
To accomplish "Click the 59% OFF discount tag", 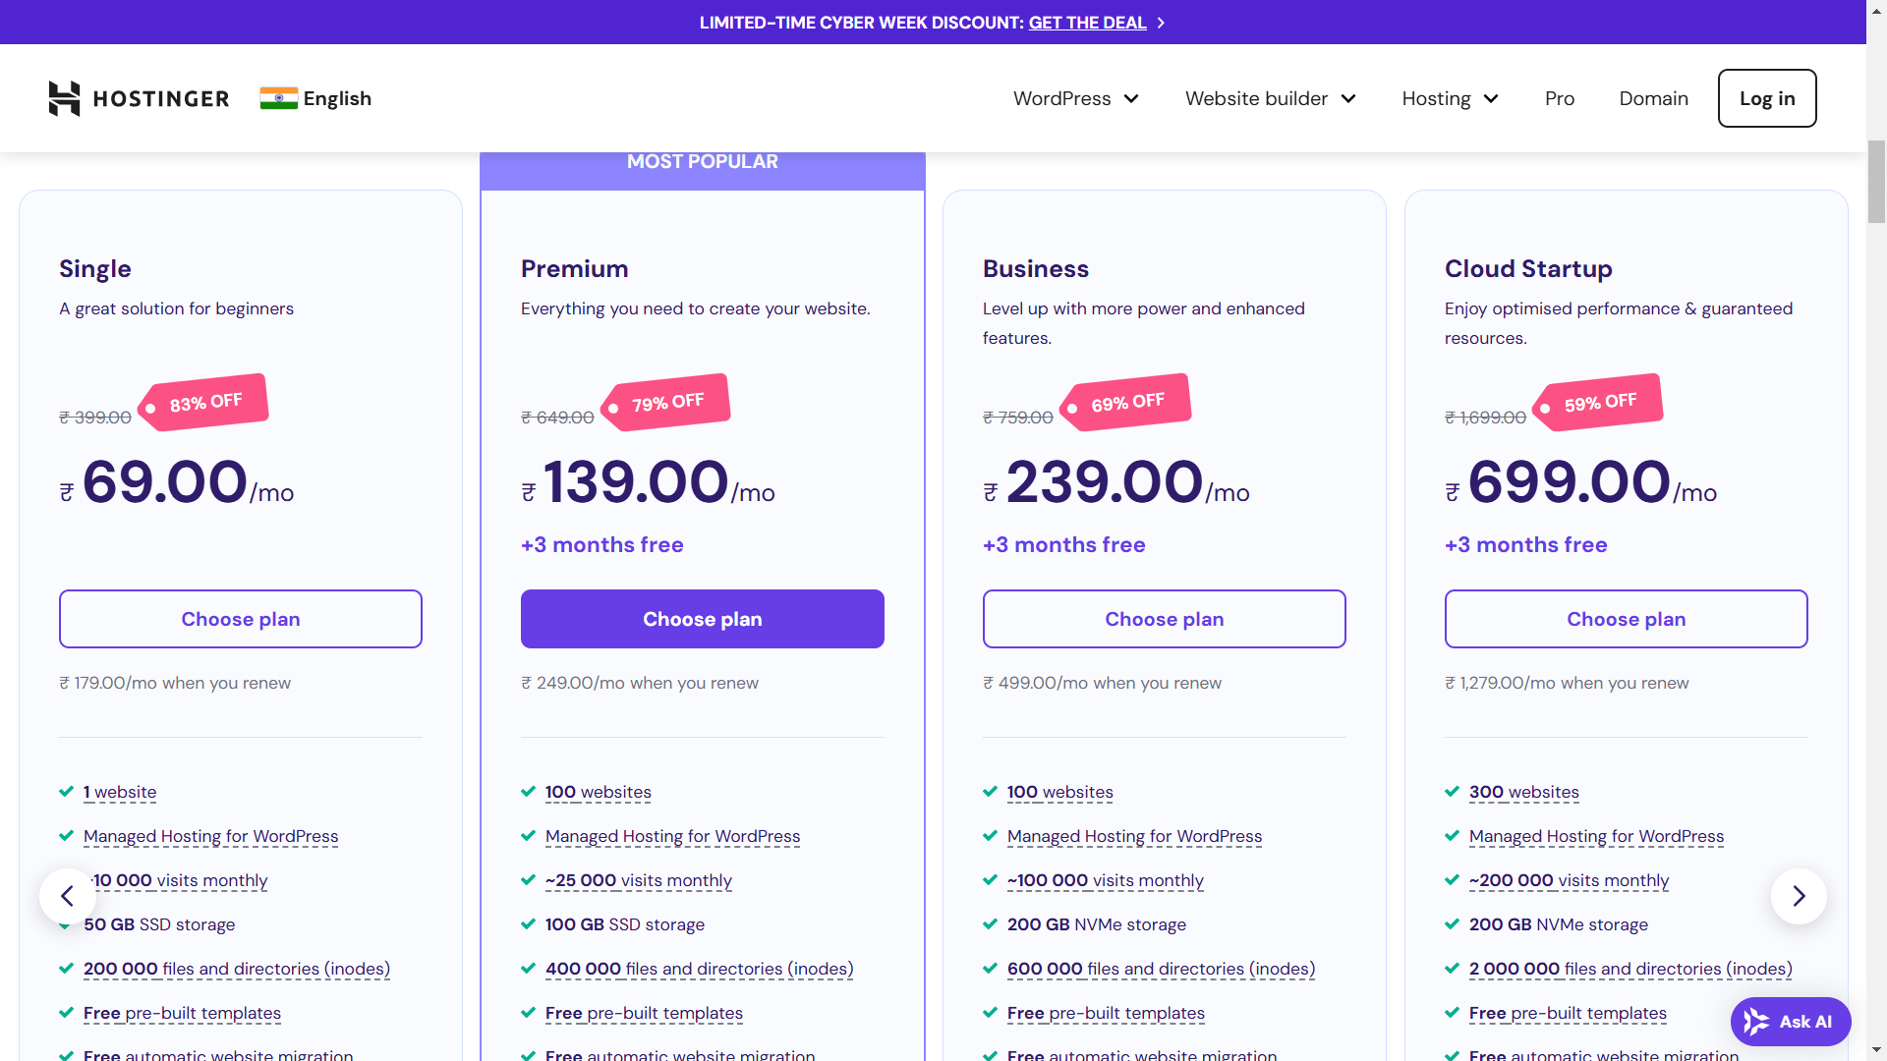I will coord(1599,403).
